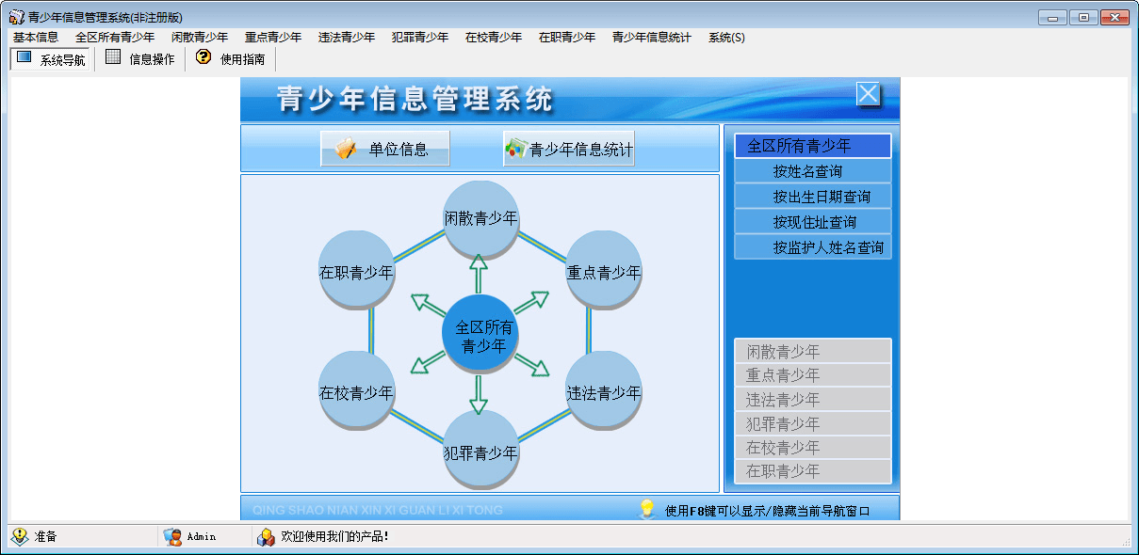Image resolution: width=1139 pixels, height=555 pixels.
Task: Expand the 在职青少年 sidebar section
Action: [x=812, y=471]
